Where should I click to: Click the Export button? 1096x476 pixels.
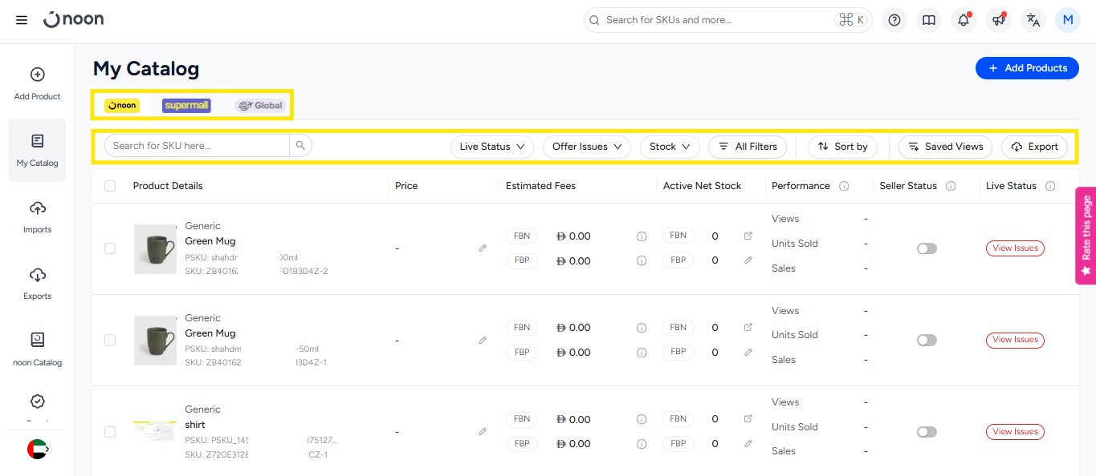1034,147
